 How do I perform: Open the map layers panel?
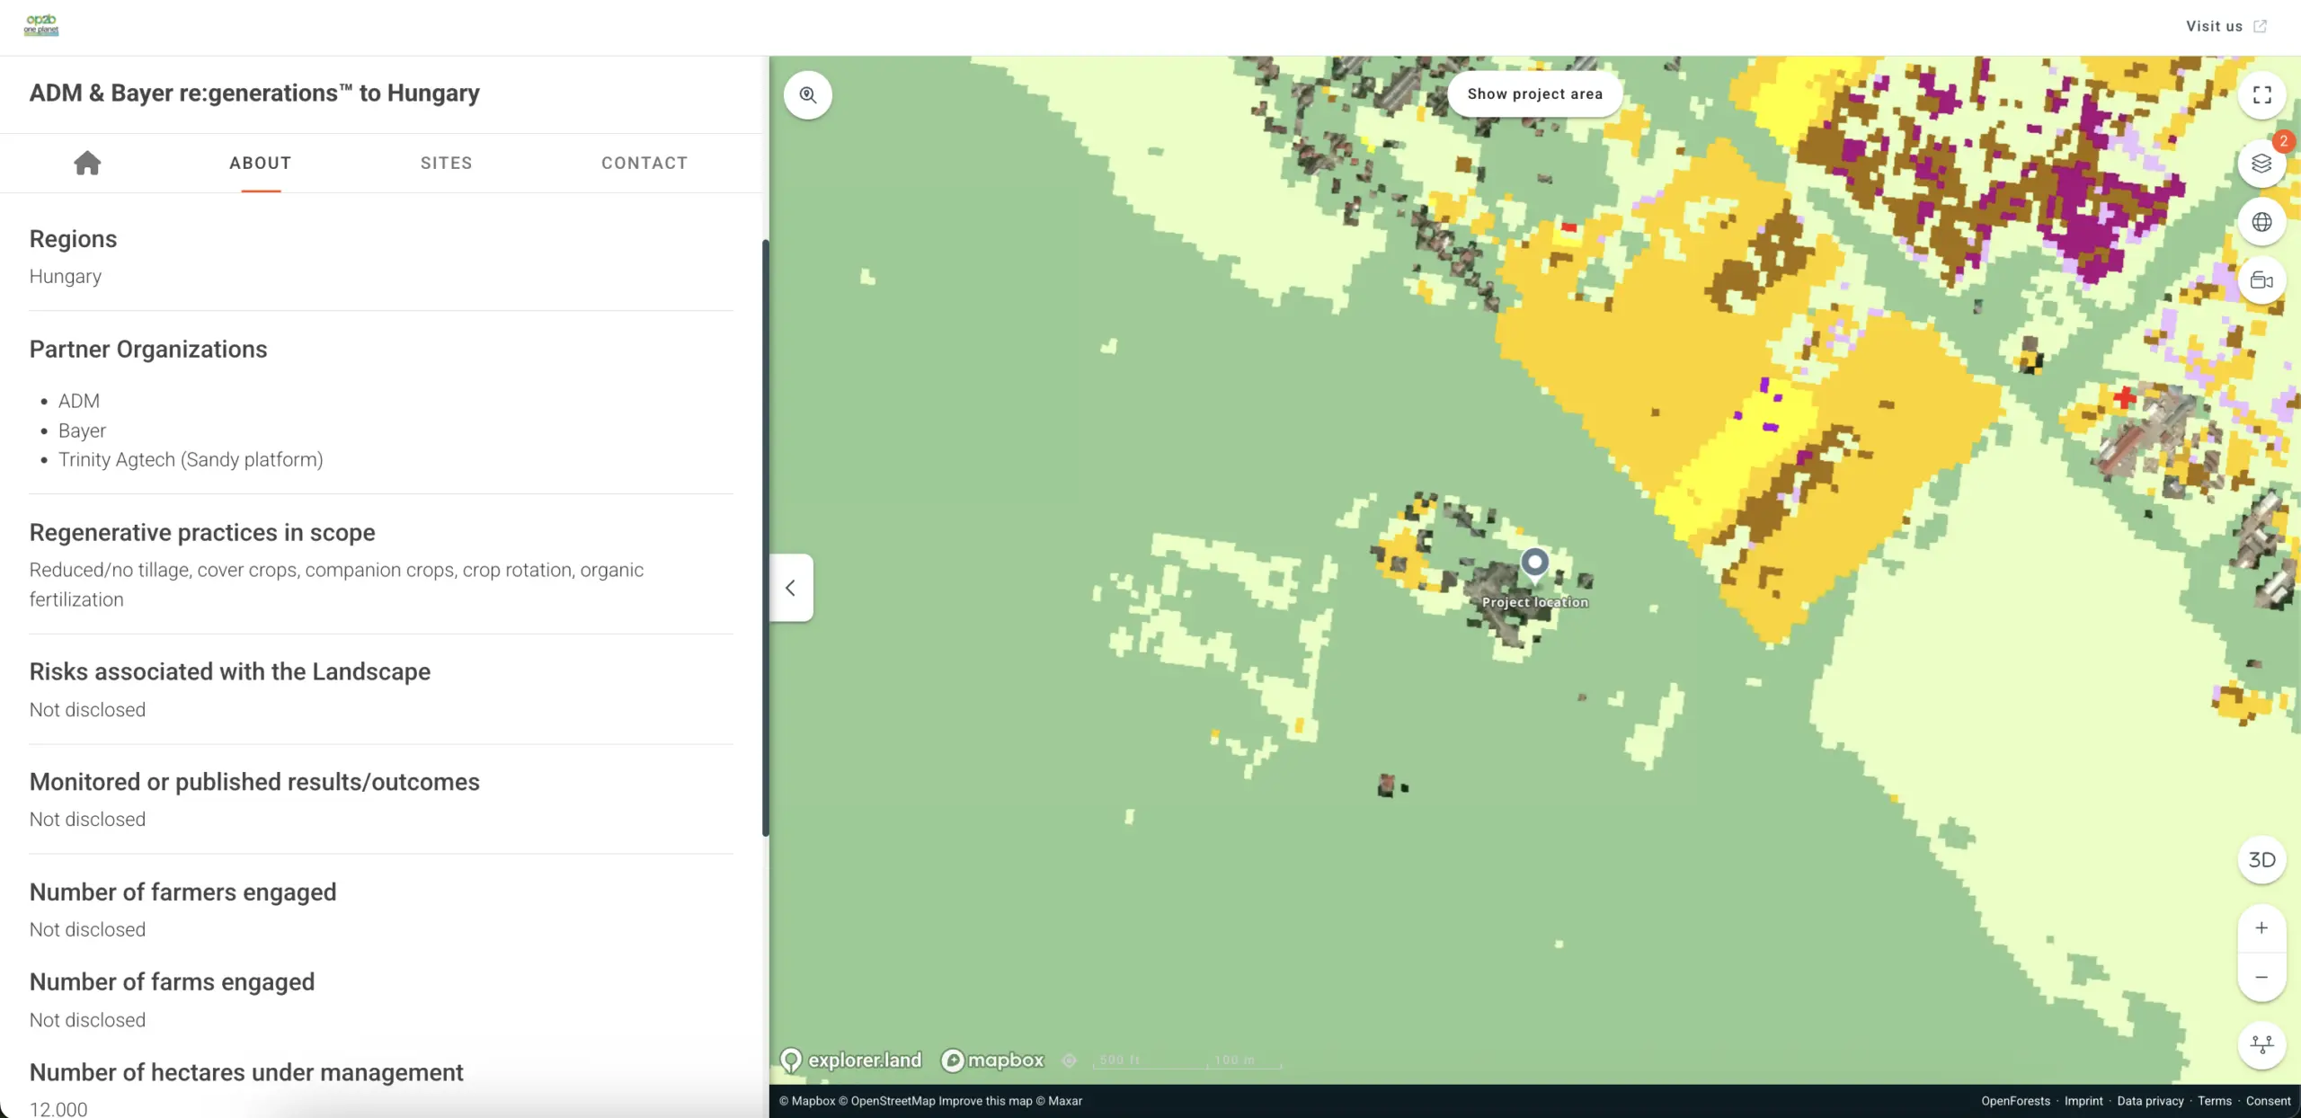coord(2261,164)
